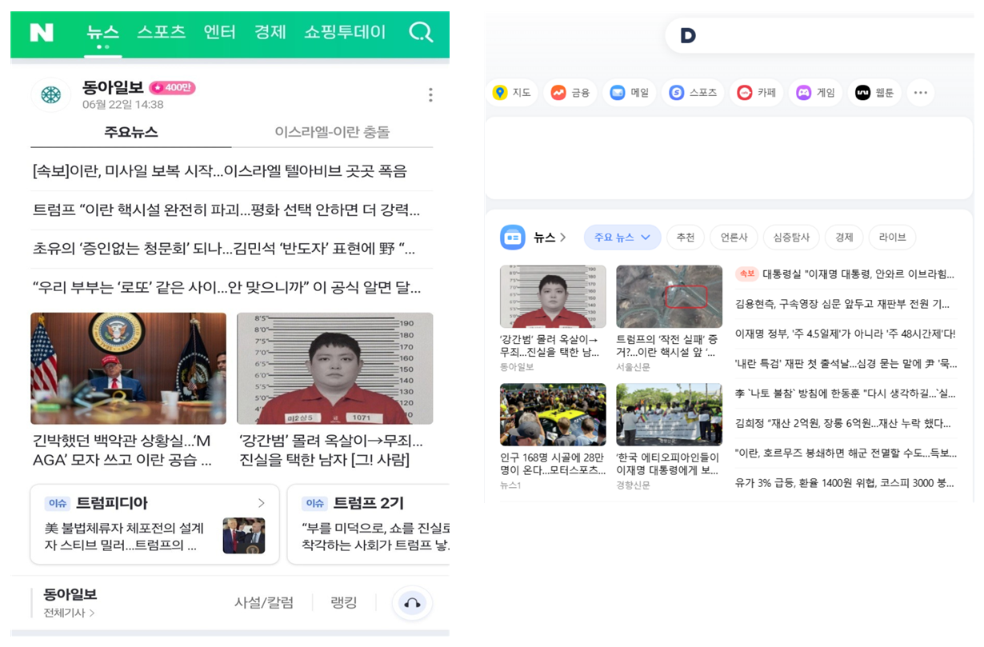Select the 엔터 tab in Naver header
Image resolution: width=984 pixels, height=647 pixels.
pyautogui.click(x=220, y=32)
